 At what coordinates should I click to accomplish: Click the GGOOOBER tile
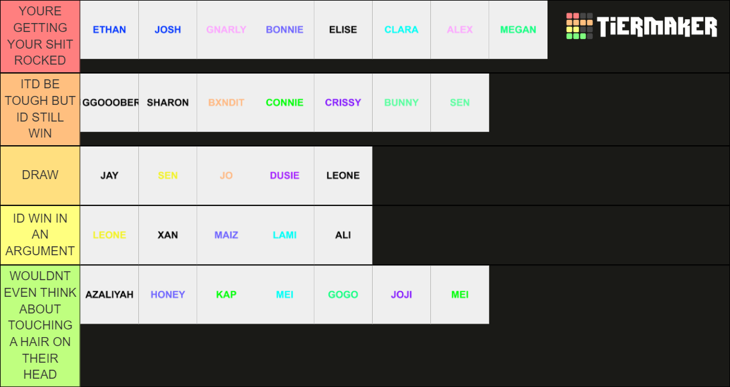click(109, 102)
